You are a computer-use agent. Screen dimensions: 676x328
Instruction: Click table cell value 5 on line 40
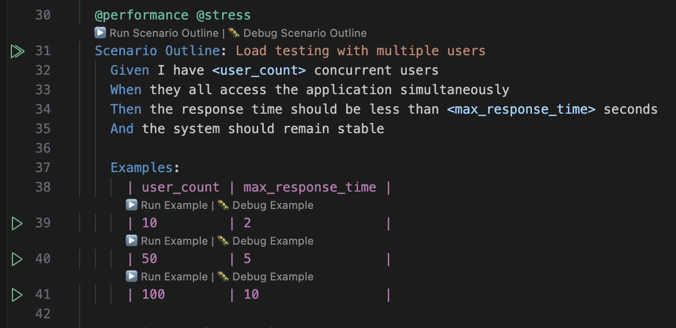(247, 259)
